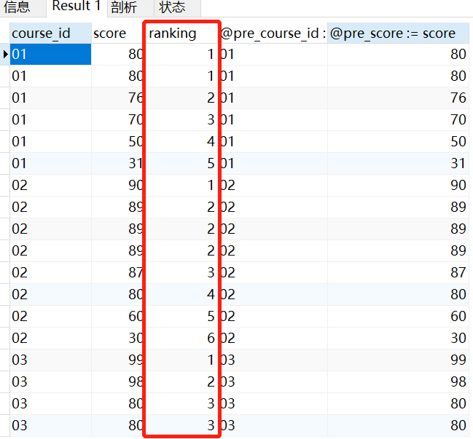The width and height of the screenshot is (473, 439).
Task: Select ranking cell 2 in score-76 row
Action: tap(182, 98)
